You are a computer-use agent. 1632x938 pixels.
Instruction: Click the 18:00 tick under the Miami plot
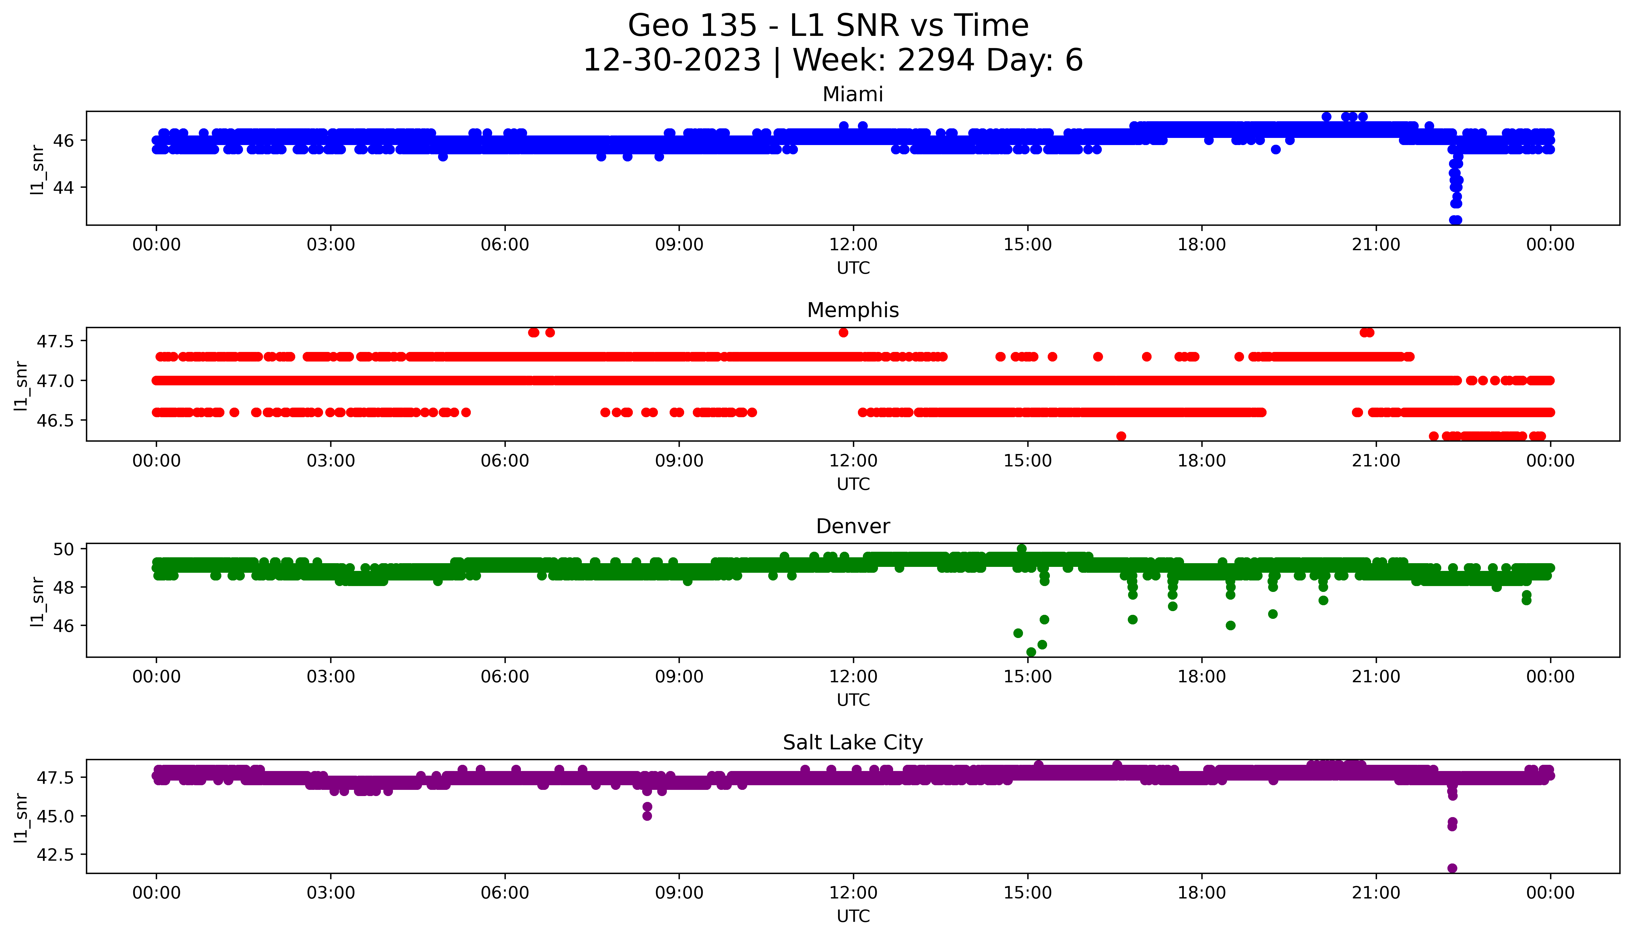tap(1202, 245)
